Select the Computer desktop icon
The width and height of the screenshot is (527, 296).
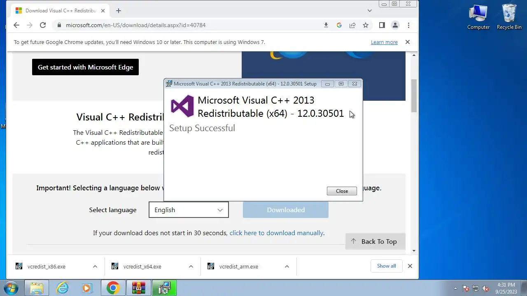478,17
